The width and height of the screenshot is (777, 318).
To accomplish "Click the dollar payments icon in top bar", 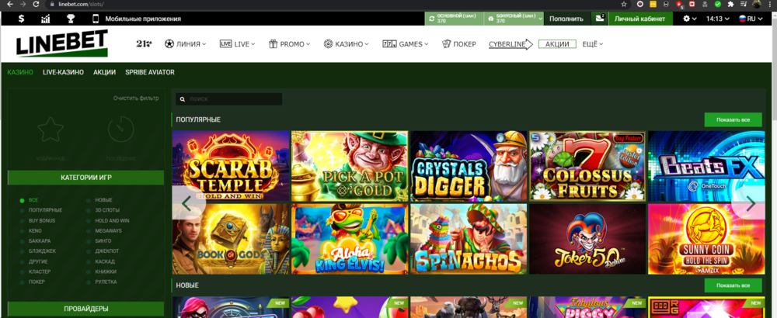I will pyautogui.click(x=21, y=19).
